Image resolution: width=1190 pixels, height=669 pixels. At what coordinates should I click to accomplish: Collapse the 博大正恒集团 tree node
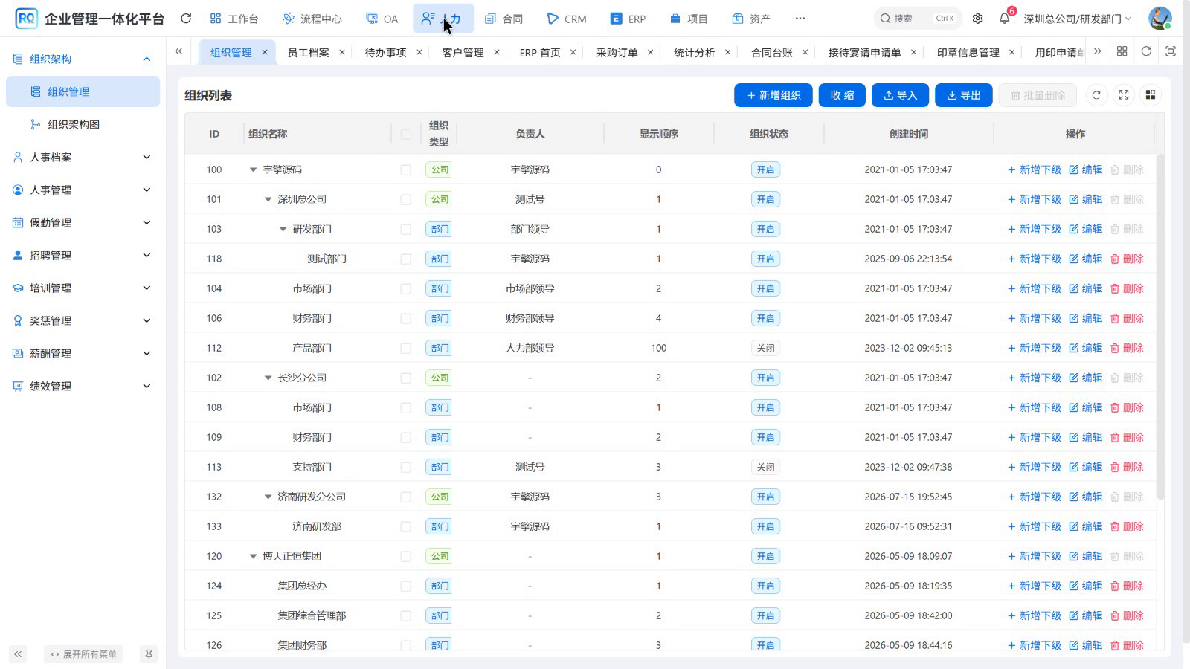253,556
